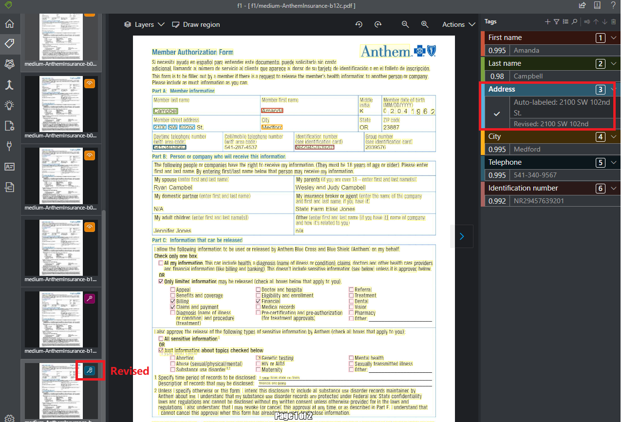This screenshot has width=623, height=422.
Task: Move tag up with arrow icon
Action: 596,21
